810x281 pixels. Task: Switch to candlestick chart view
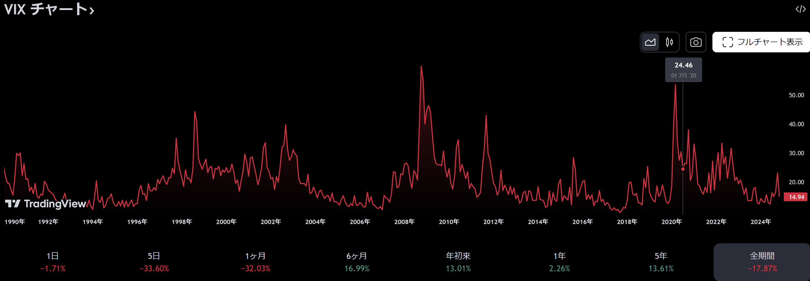[669, 42]
